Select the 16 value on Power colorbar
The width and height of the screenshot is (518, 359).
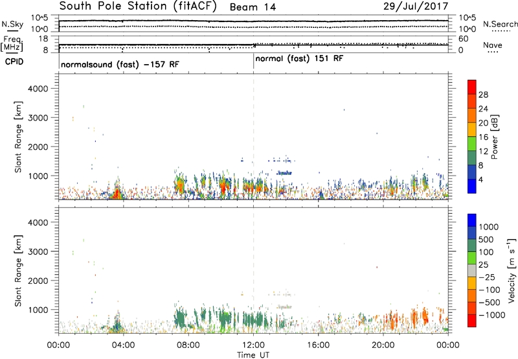(483, 137)
